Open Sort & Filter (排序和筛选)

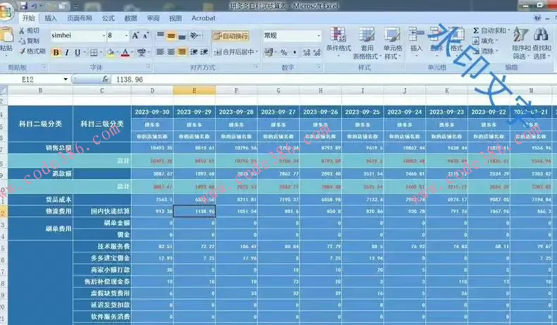pos(521,43)
